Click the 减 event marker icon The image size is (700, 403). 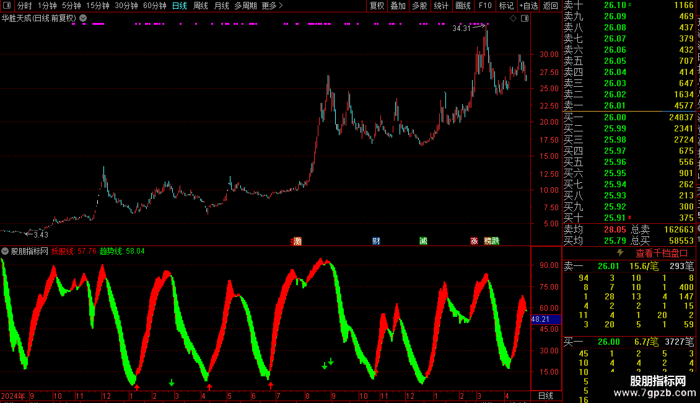click(423, 241)
